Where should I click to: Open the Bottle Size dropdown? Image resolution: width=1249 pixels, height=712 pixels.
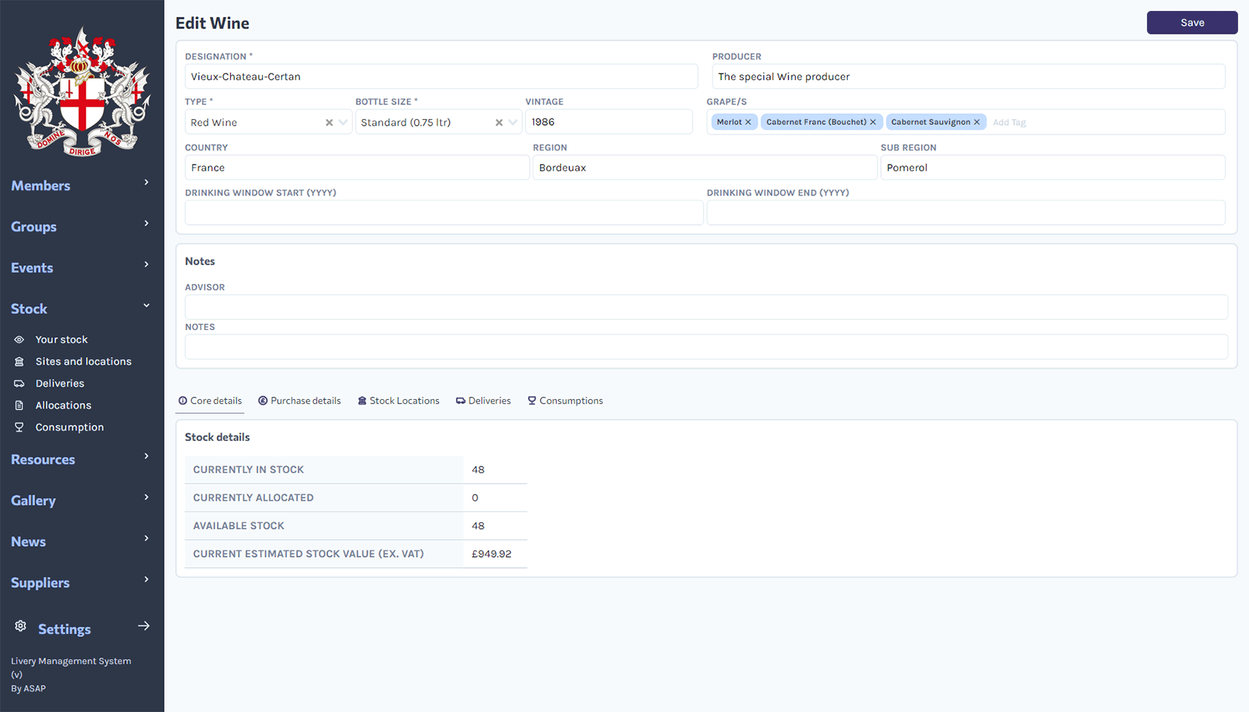513,122
